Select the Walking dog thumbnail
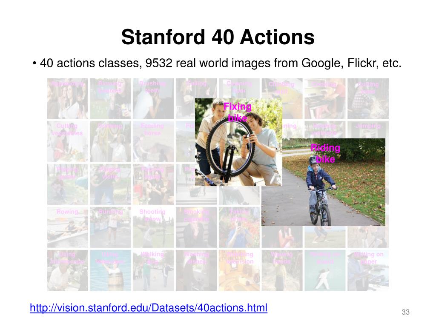Screen dimensions: 436x327 tap(153, 270)
